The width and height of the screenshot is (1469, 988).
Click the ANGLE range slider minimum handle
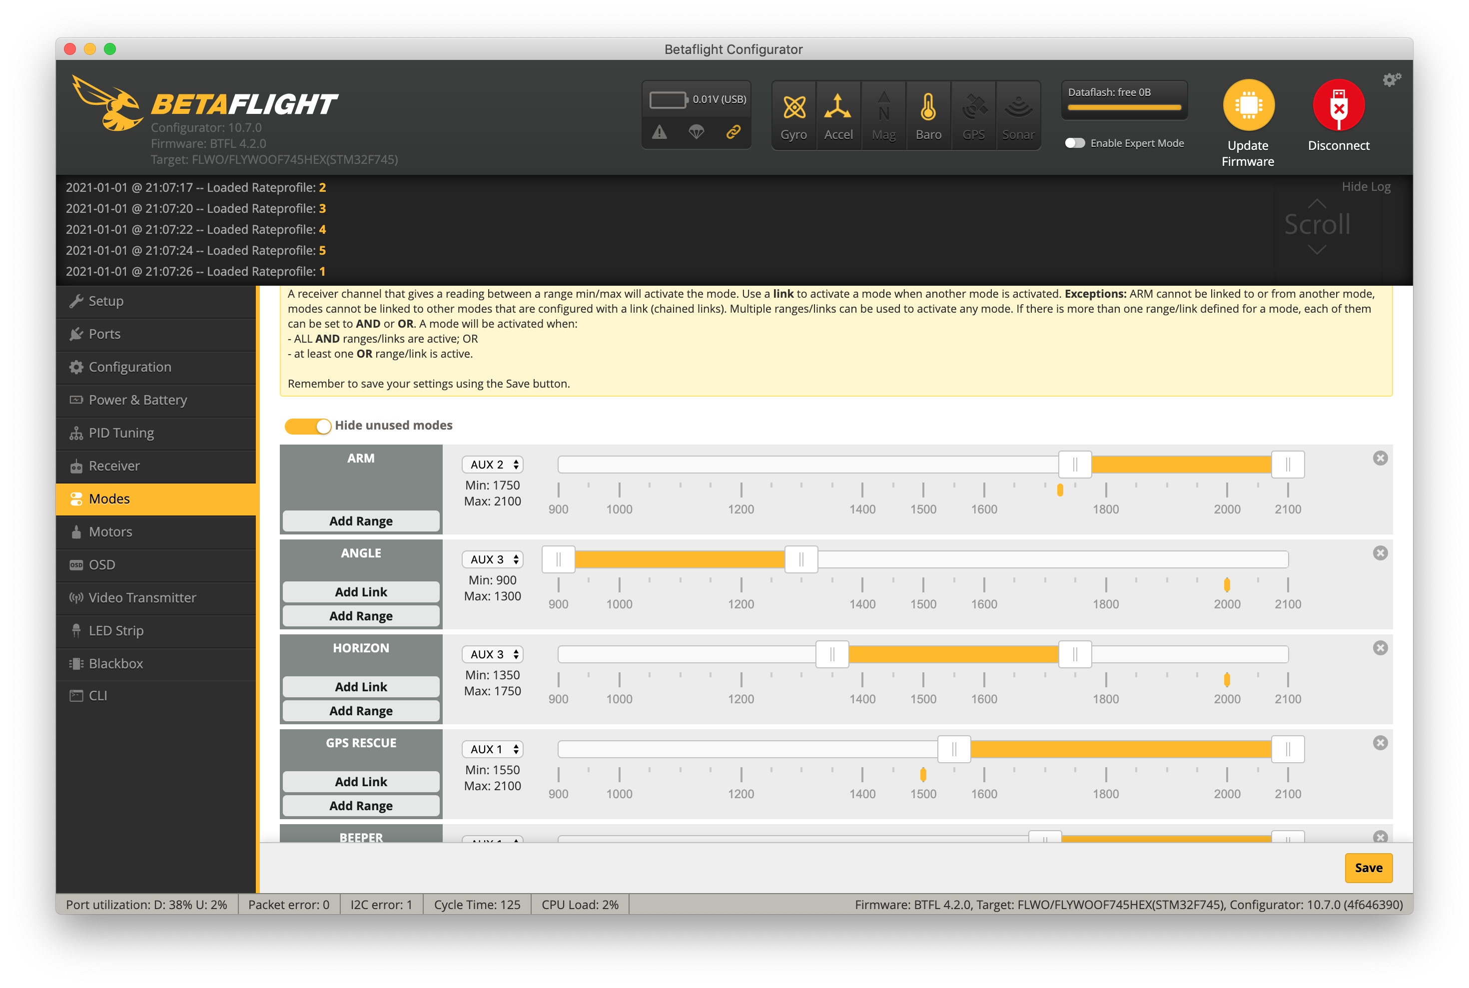click(558, 559)
